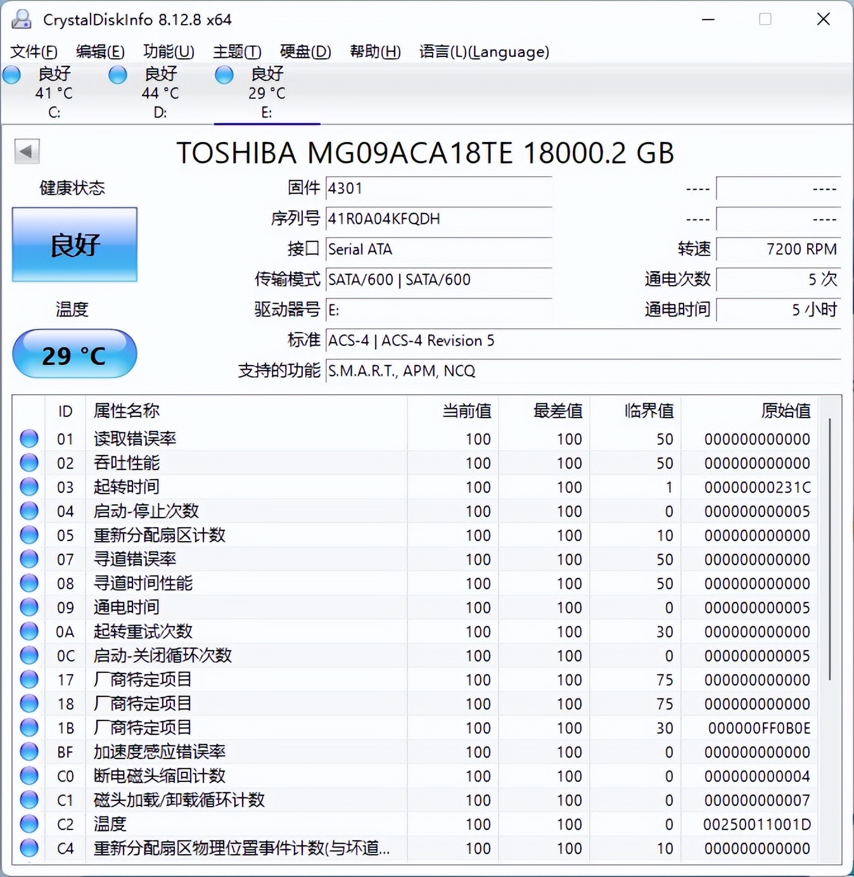Click the standard field ACS-4 Revision 5

coord(583,340)
